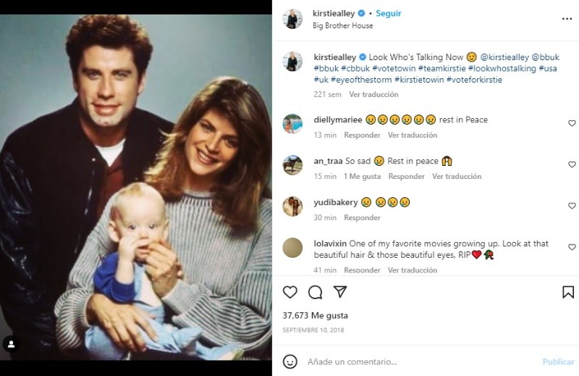Follow kirstiealley with Seguir button
The width and height of the screenshot is (579, 376).
pos(389,14)
